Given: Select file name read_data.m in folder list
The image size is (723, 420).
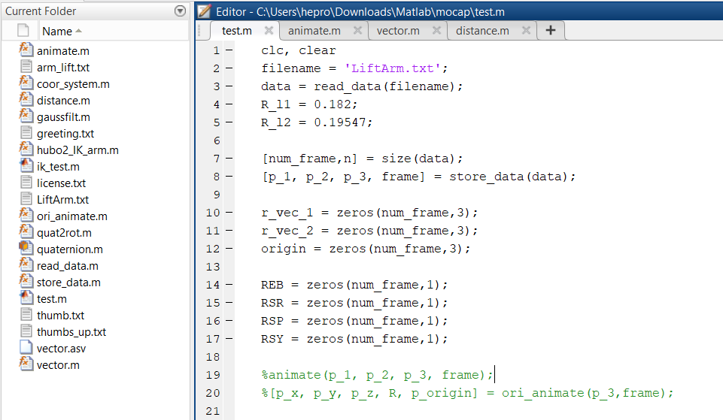Looking at the screenshot, I should click(x=67, y=266).
